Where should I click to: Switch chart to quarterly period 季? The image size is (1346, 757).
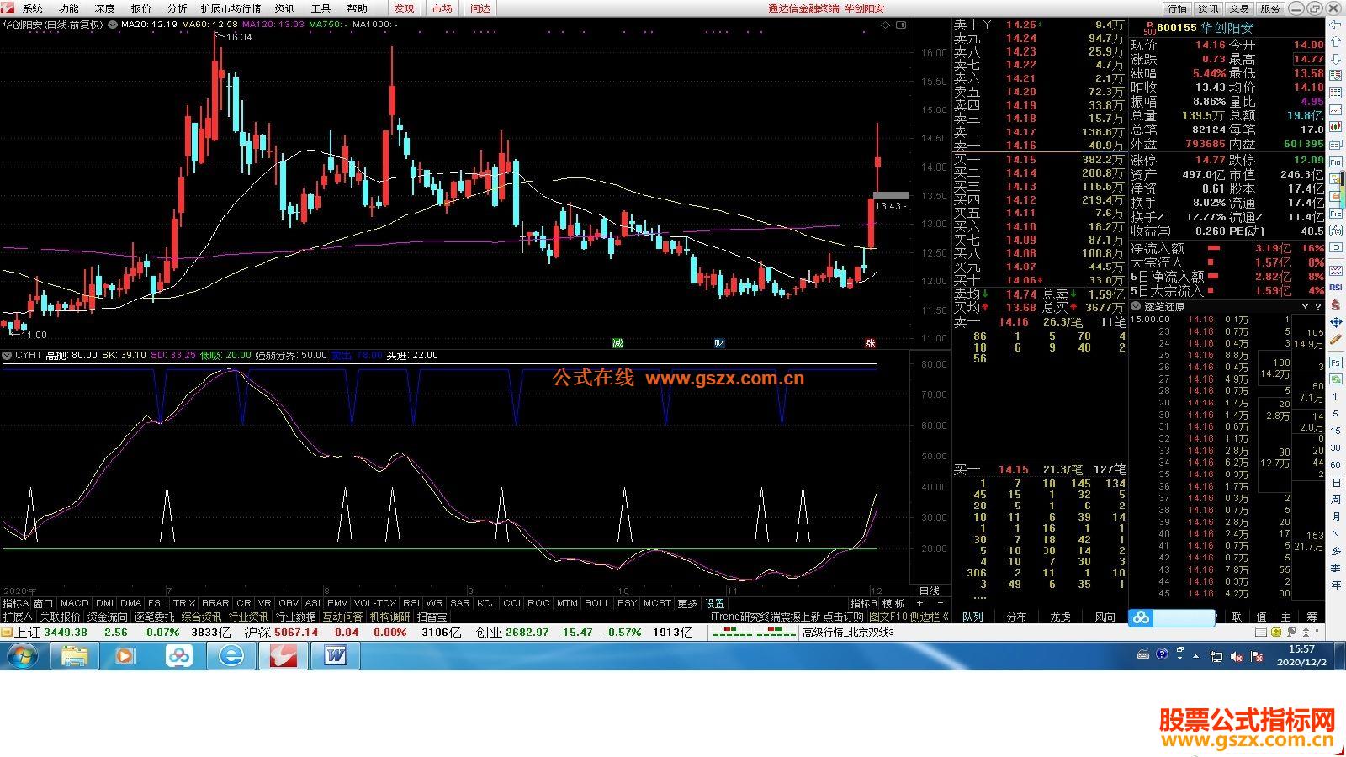click(x=1336, y=567)
